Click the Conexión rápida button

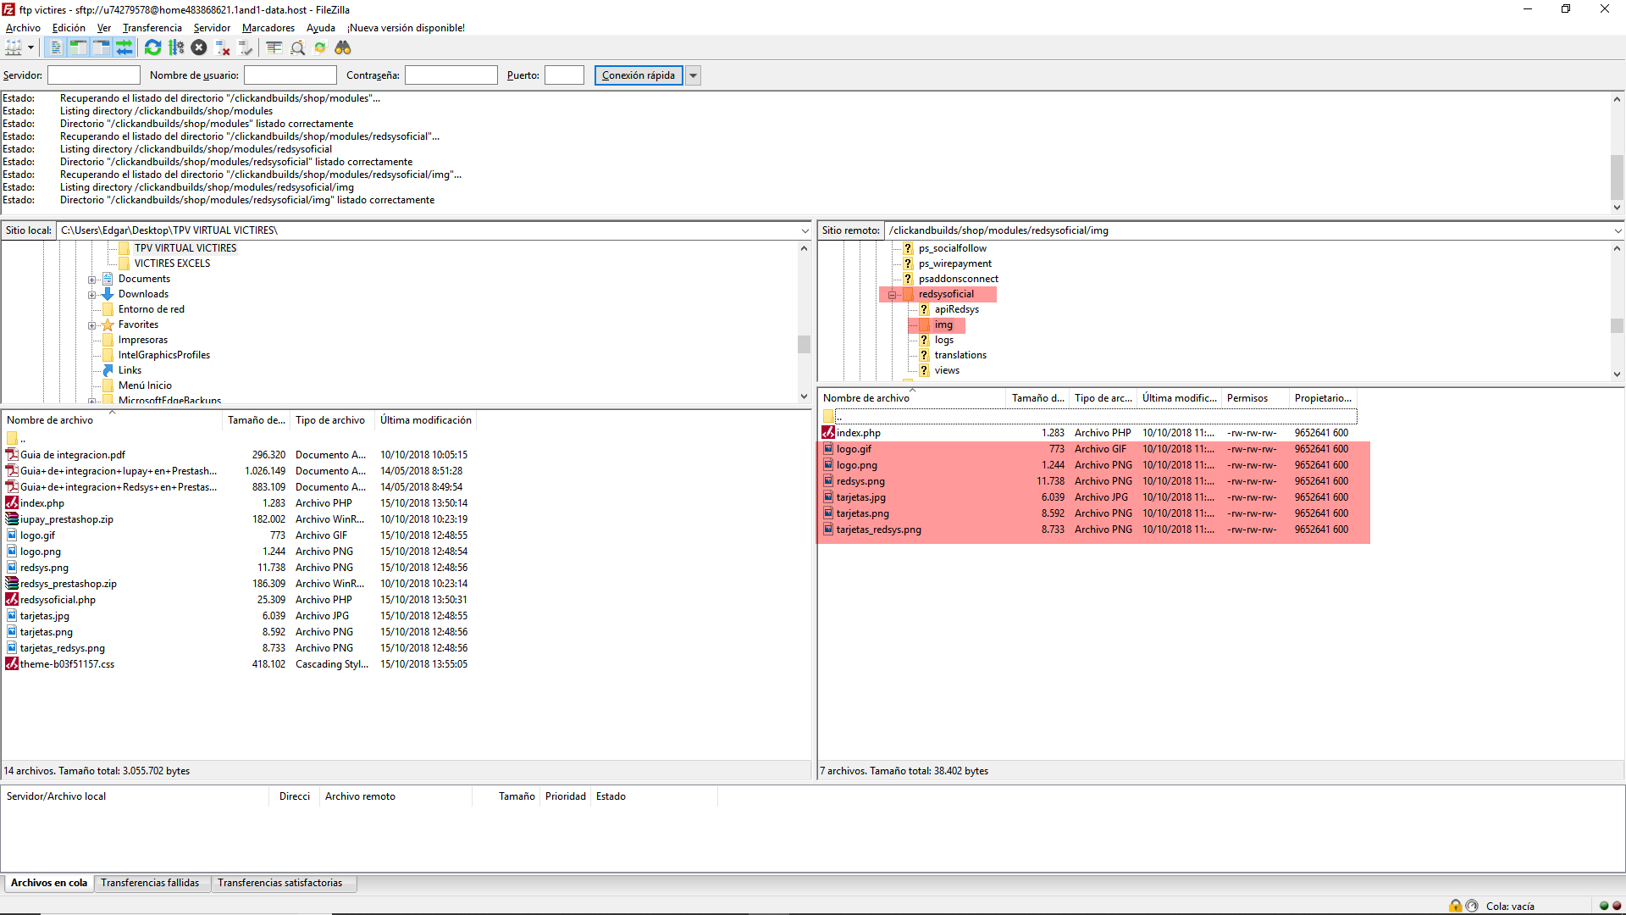(638, 75)
